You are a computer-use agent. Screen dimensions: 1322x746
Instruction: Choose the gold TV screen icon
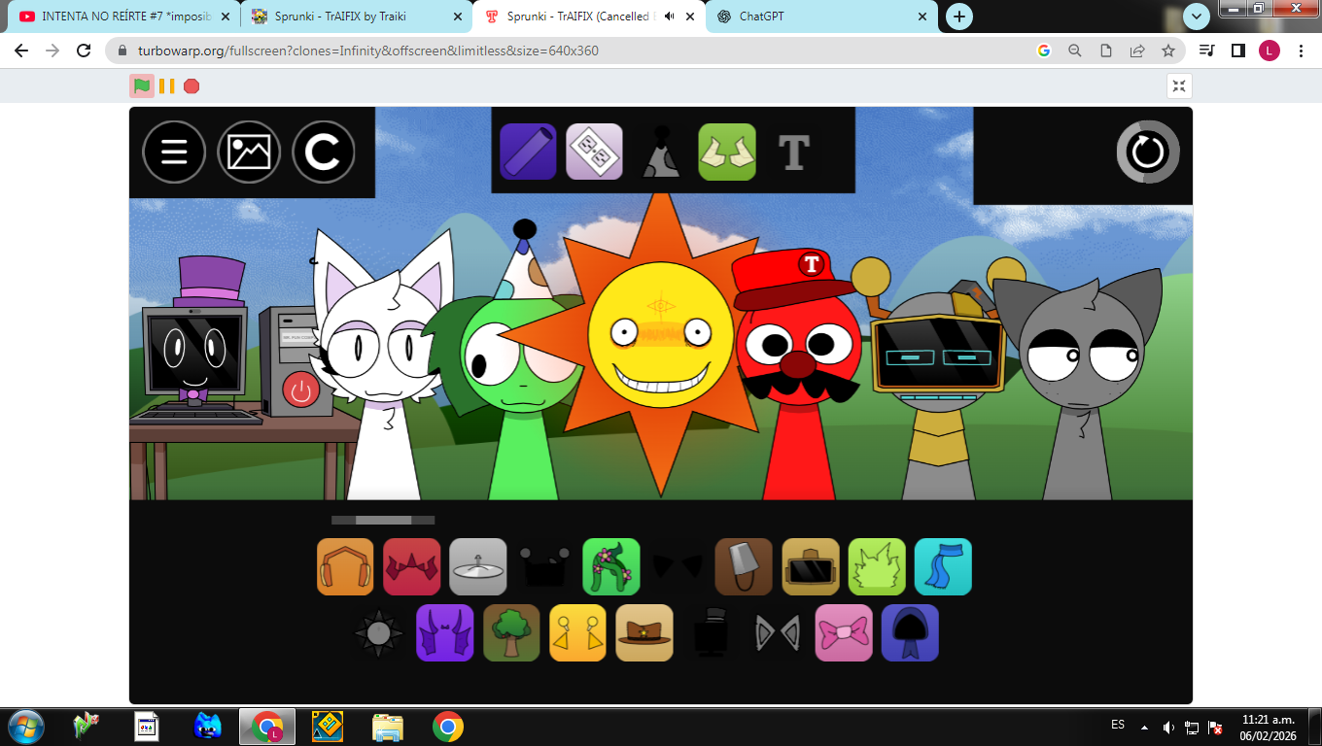click(x=811, y=566)
